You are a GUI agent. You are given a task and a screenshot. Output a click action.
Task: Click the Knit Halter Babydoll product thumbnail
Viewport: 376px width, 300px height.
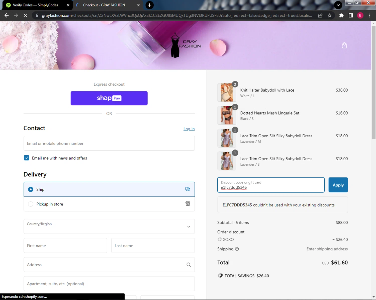click(x=227, y=92)
